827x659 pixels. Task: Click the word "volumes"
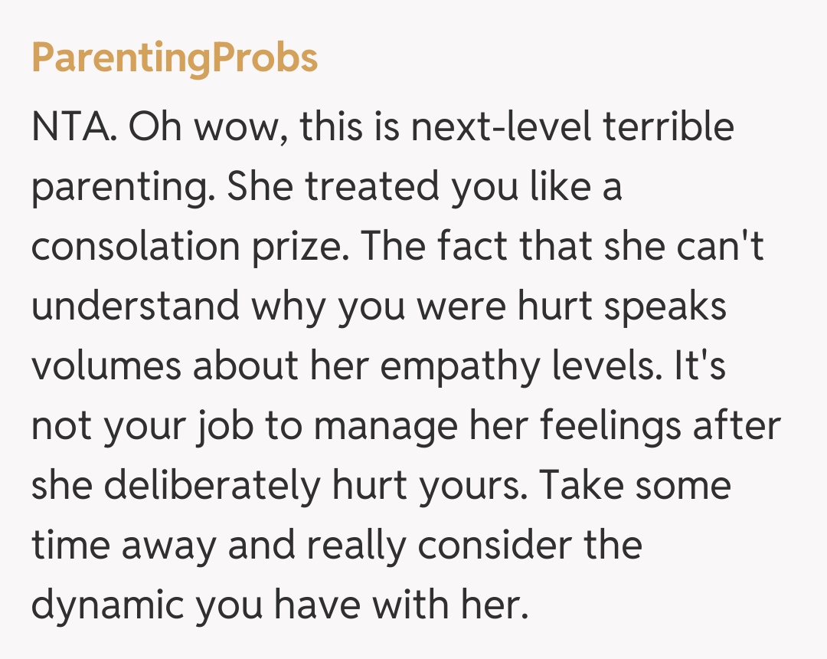(104, 367)
